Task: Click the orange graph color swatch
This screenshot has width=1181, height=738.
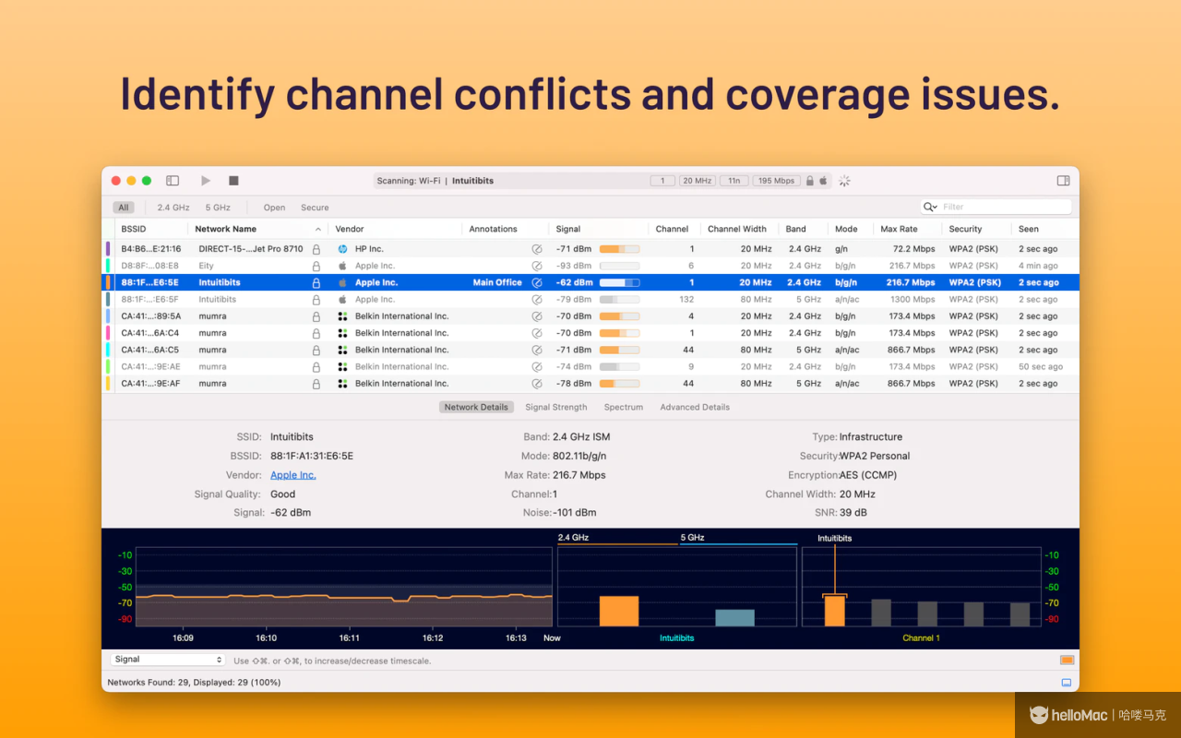Action: [1067, 660]
